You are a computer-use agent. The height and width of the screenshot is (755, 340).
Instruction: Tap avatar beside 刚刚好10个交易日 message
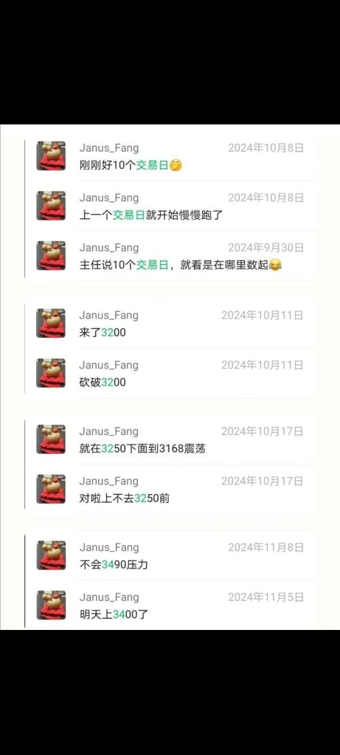coord(51,156)
